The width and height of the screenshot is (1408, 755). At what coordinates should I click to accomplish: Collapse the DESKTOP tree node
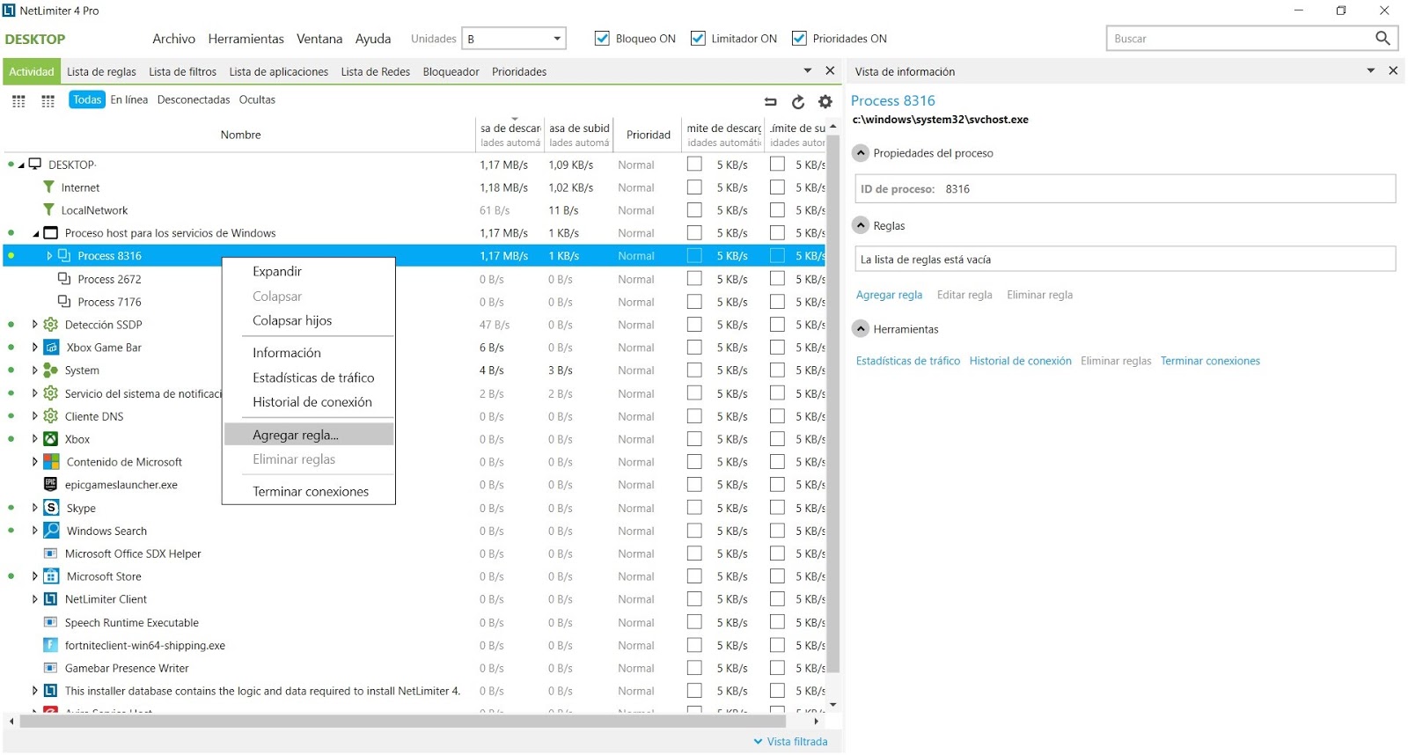coord(21,165)
